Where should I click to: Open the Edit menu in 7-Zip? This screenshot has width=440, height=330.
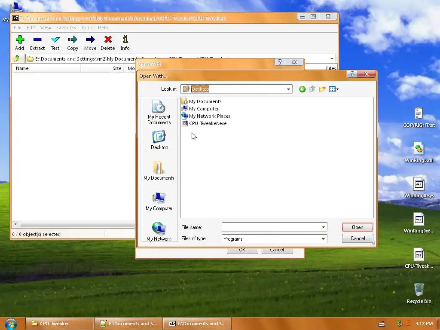click(x=31, y=27)
